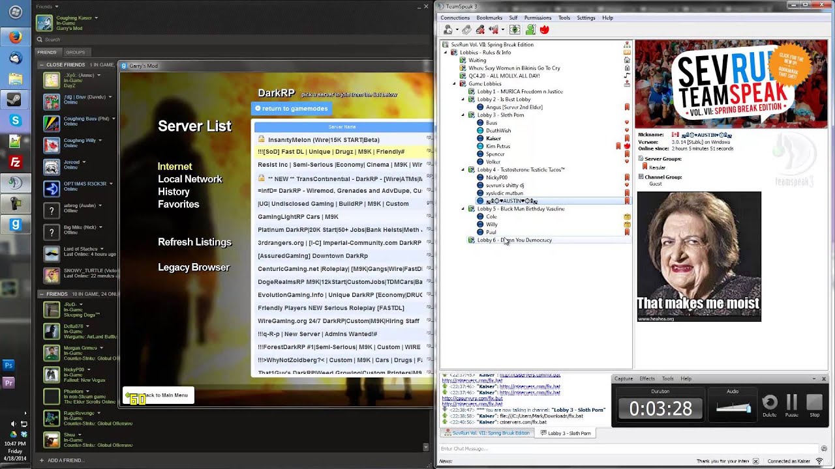
Task: Open Garry's Mod taskbar icon
Action: click(15, 225)
